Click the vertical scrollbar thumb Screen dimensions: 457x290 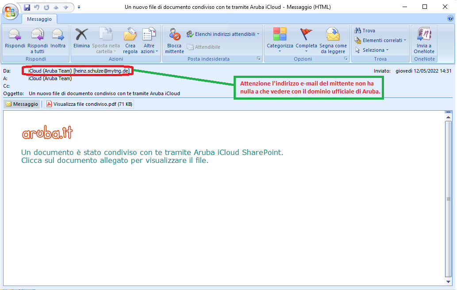pyautogui.click(x=448, y=199)
